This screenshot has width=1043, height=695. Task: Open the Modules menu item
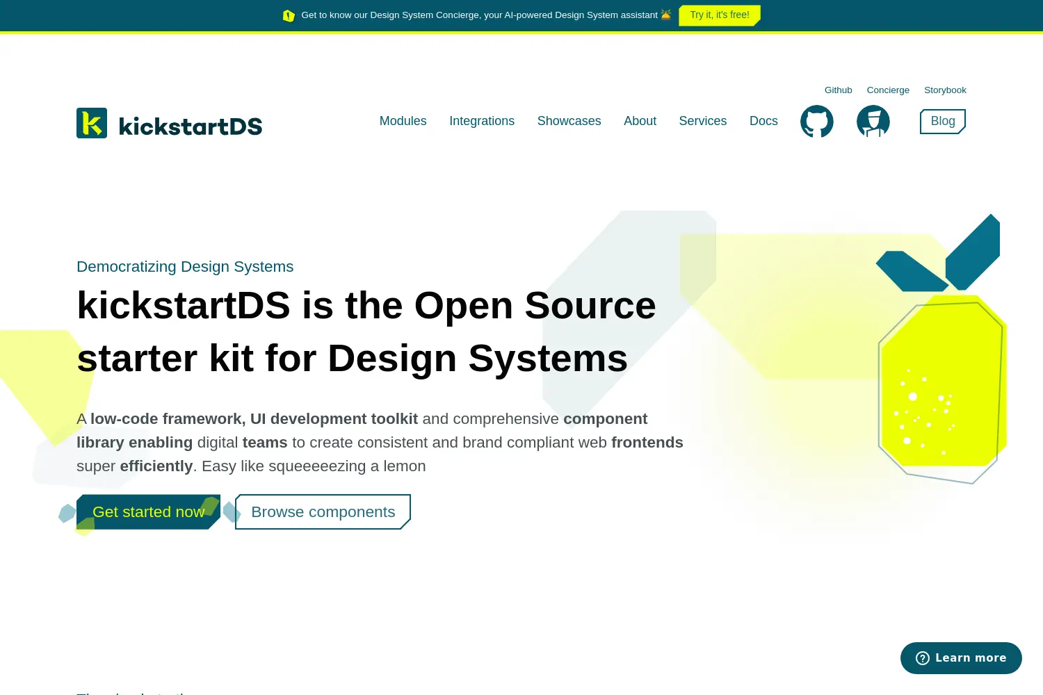coord(403,121)
